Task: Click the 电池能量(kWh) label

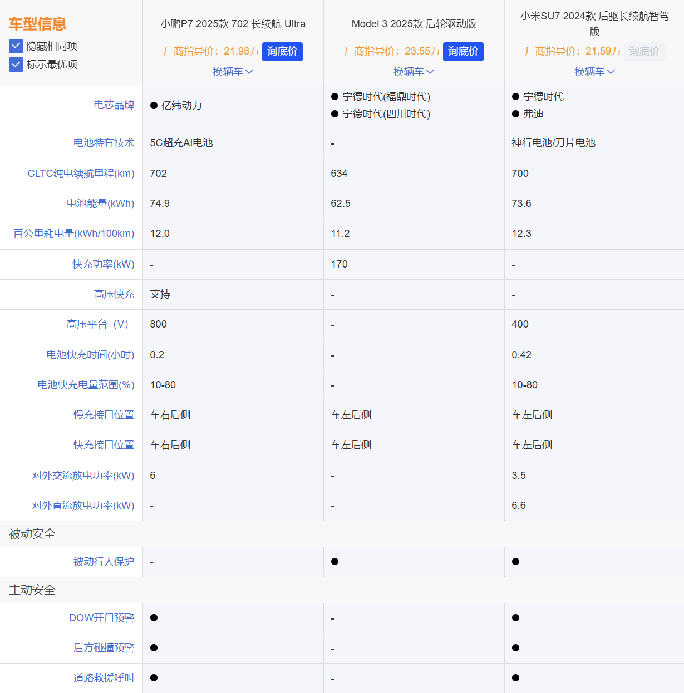Action: tap(101, 204)
